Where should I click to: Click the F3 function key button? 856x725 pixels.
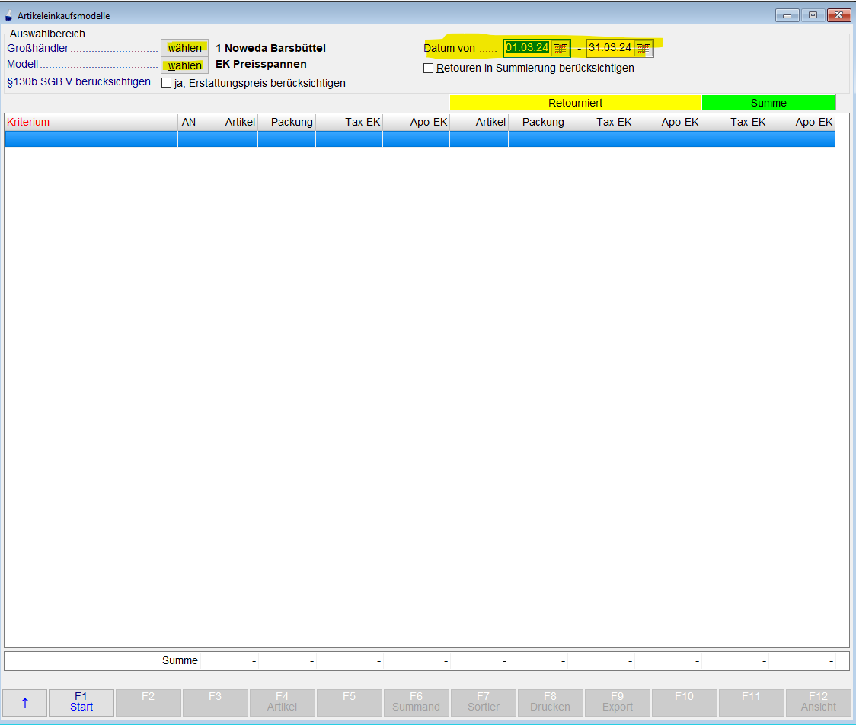pyautogui.click(x=215, y=703)
